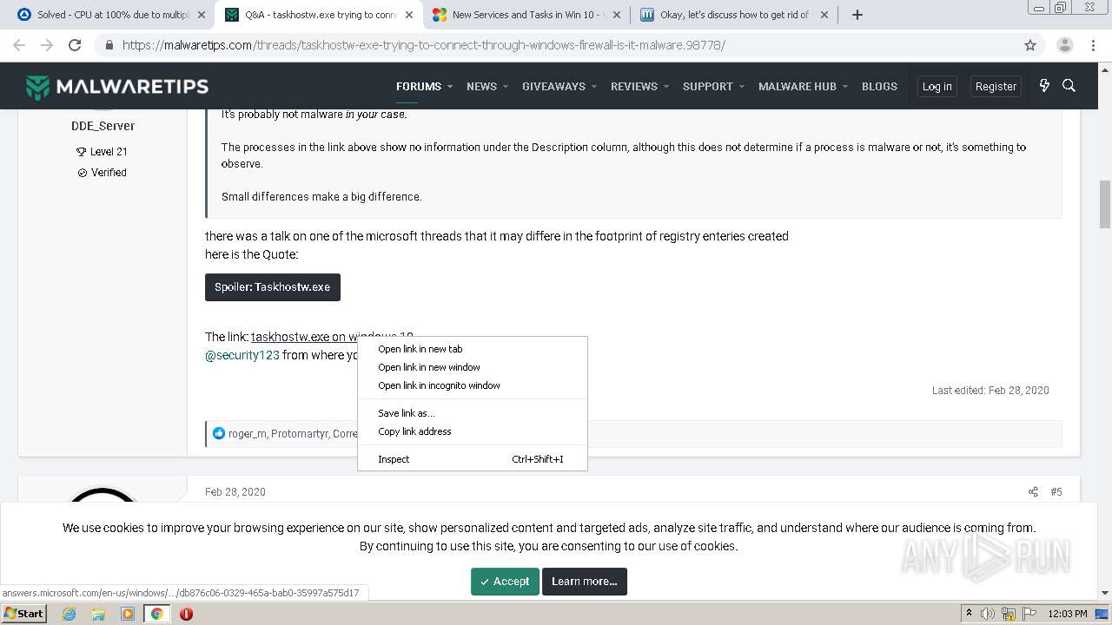Click the Register button

tap(996, 86)
